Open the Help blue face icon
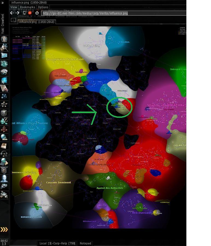211x246 pixels. [x=4, y=178]
